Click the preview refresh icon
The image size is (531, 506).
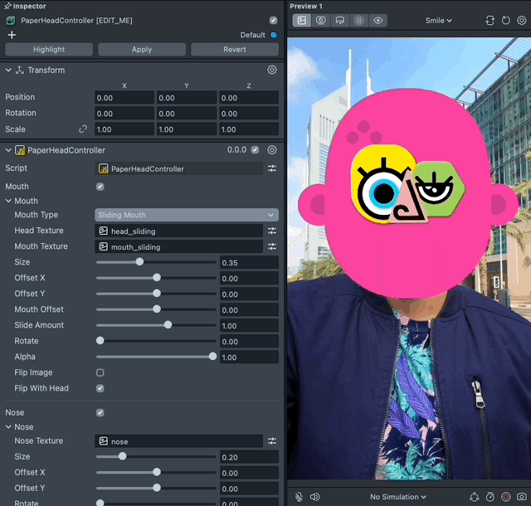pos(506,20)
